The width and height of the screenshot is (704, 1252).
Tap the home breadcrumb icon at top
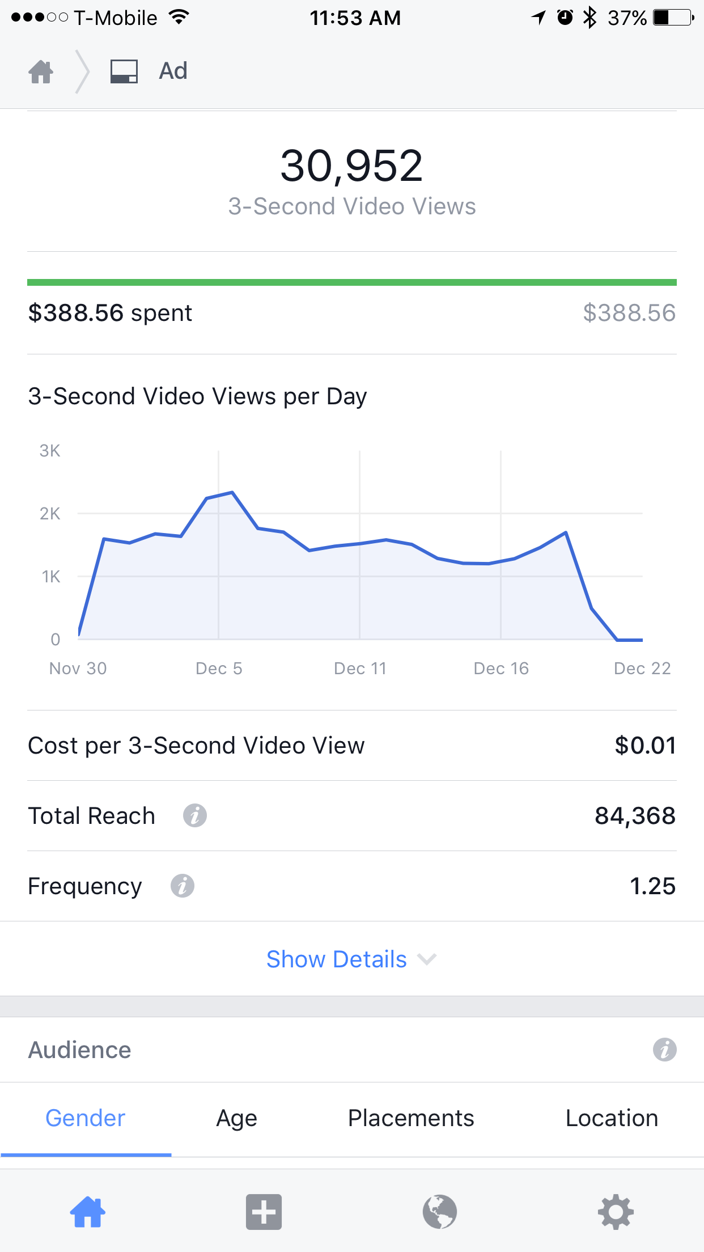tap(41, 71)
